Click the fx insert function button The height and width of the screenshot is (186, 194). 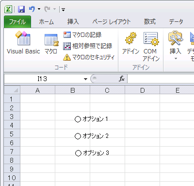122,79
